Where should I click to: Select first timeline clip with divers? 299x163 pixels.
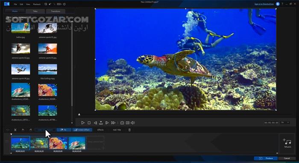click(21, 143)
